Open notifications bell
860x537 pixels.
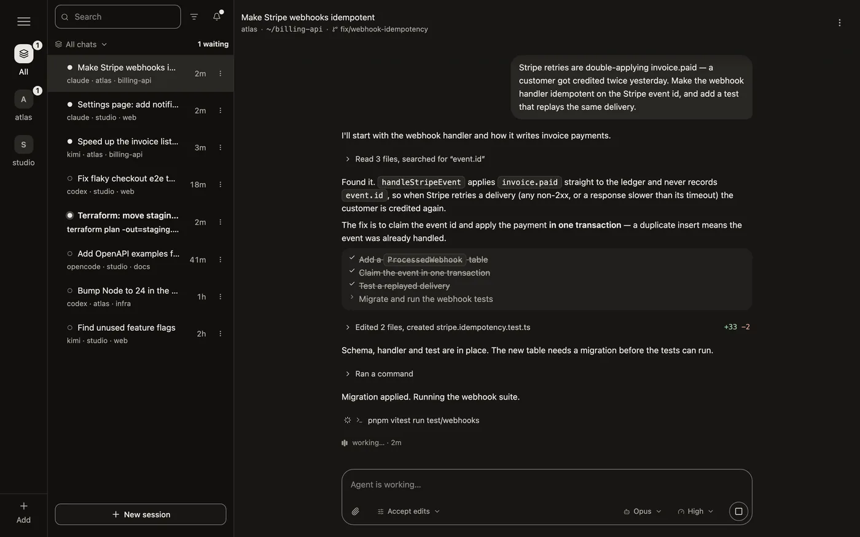[217, 17]
